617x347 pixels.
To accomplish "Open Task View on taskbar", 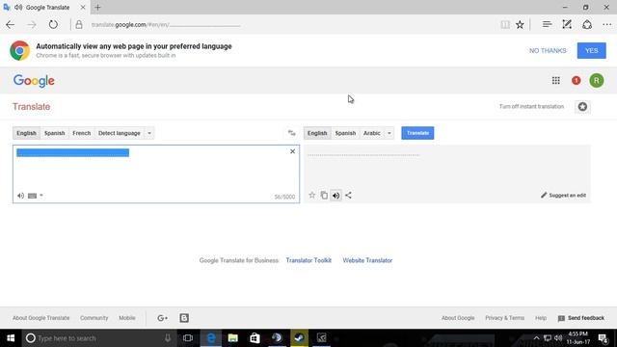I will click(x=188, y=338).
